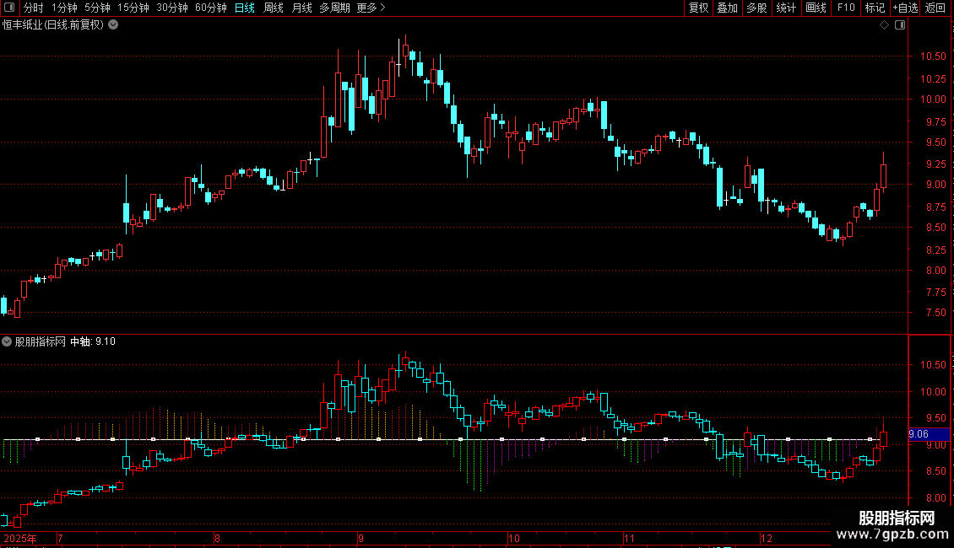Click the 股朋指标网 indicator name
Screen dimensions: 954x548
tap(41, 341)
